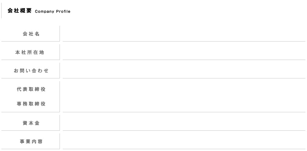Select the 代表取締役 label
Image resolution: width=307 pixels, height=151 pixels.
[x=31, y=89]
